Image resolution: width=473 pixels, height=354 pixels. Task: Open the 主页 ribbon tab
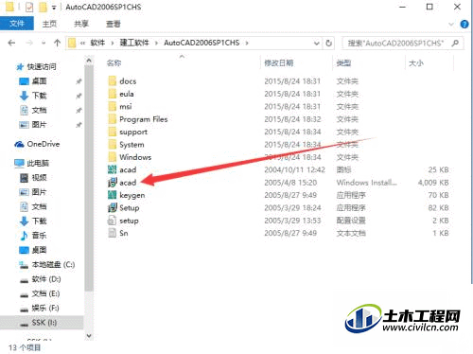point(49,24)
